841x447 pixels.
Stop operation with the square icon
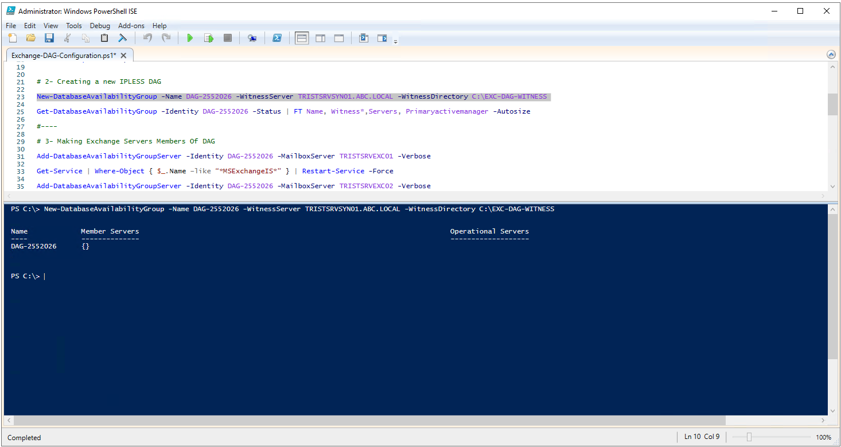point(227,38)
